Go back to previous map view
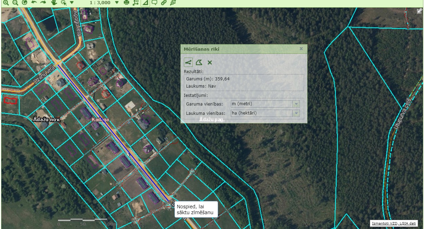This screenshot has width=424, height=229. [x=34, y=3]
